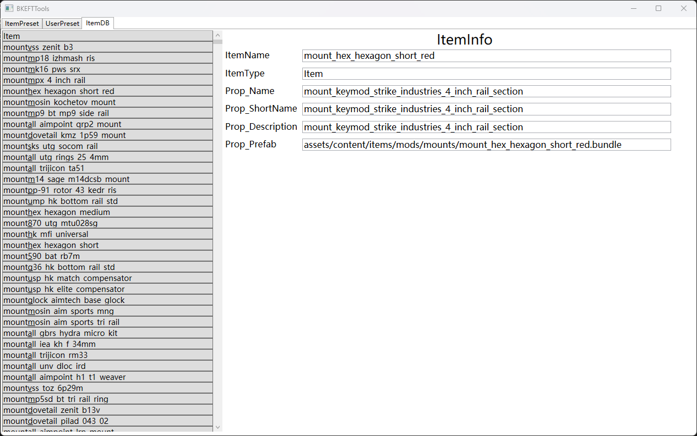Choose the all trijicon rm33 row
Viewport: 697px width, 436px height.
pos(107,355)
